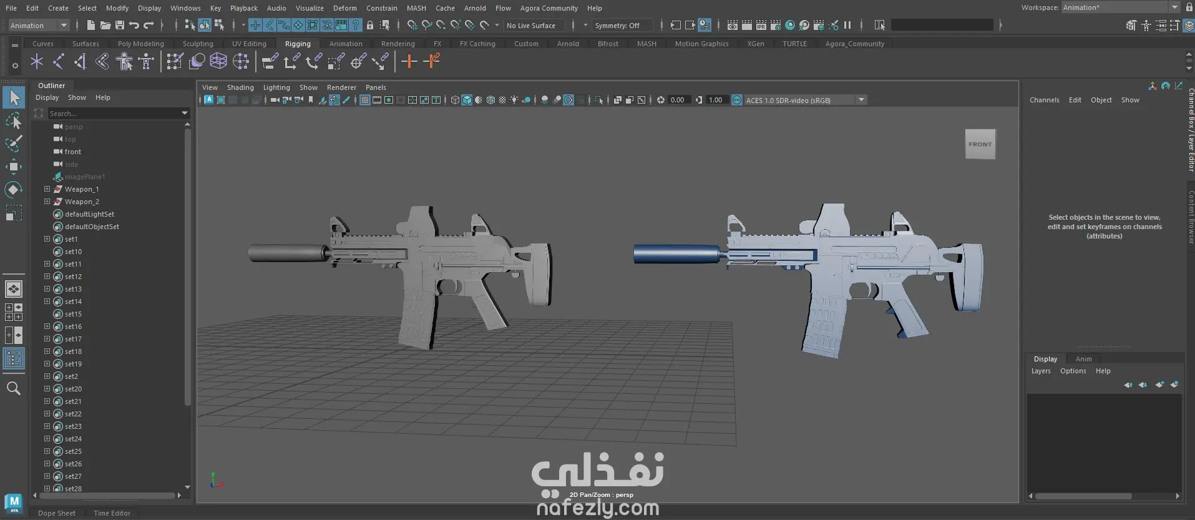Click the Quick Rig character shelf icon

[x=124, y=61]
